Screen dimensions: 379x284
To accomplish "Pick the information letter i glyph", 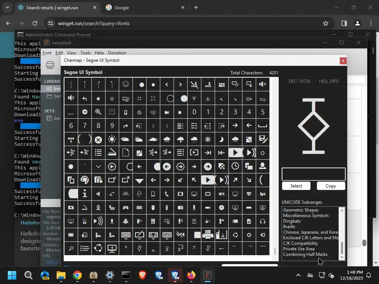I will pyautogui.click(x=85, y=194).
